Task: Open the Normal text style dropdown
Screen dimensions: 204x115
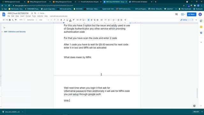Action: [x=32, y=20]
